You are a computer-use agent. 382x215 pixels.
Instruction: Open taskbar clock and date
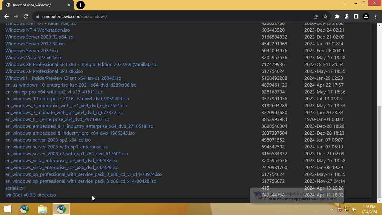click(369, 209)
